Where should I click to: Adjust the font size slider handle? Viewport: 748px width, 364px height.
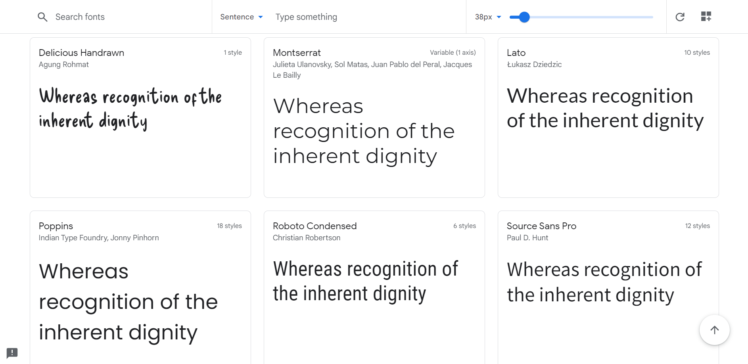pos(524,17)
